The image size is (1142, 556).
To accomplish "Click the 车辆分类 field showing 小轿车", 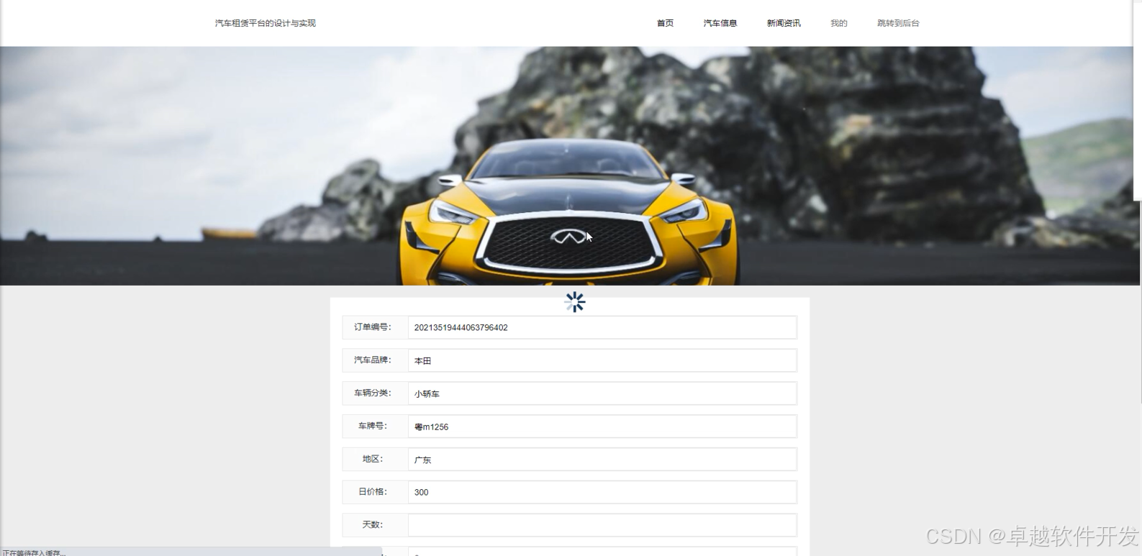I will pyautogui.click(x=602, y=393).
